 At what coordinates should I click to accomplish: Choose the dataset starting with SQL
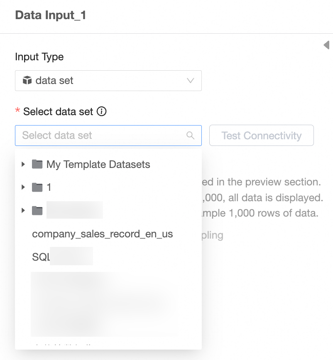pyautogui.click(x=62, y=257)
